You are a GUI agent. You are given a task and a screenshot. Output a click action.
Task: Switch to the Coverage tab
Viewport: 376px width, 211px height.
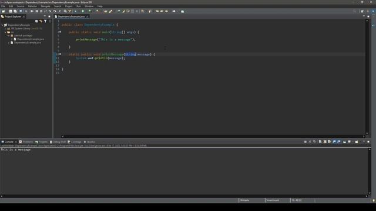point(75,142)
